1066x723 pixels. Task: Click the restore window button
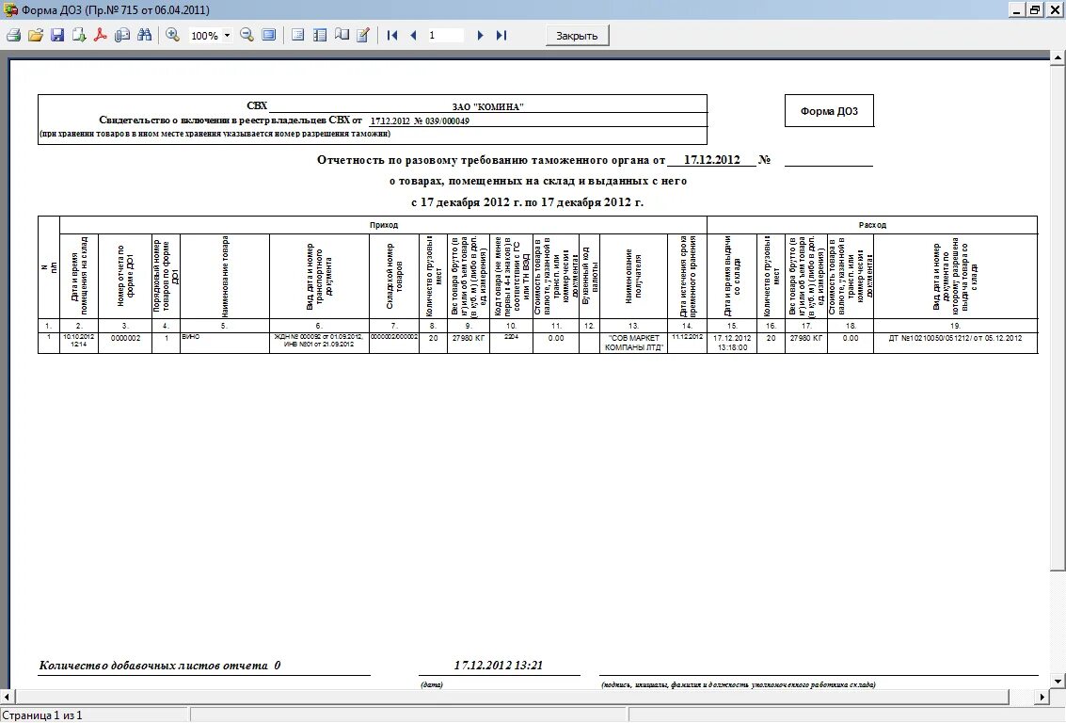click(x=1035, y=9)
